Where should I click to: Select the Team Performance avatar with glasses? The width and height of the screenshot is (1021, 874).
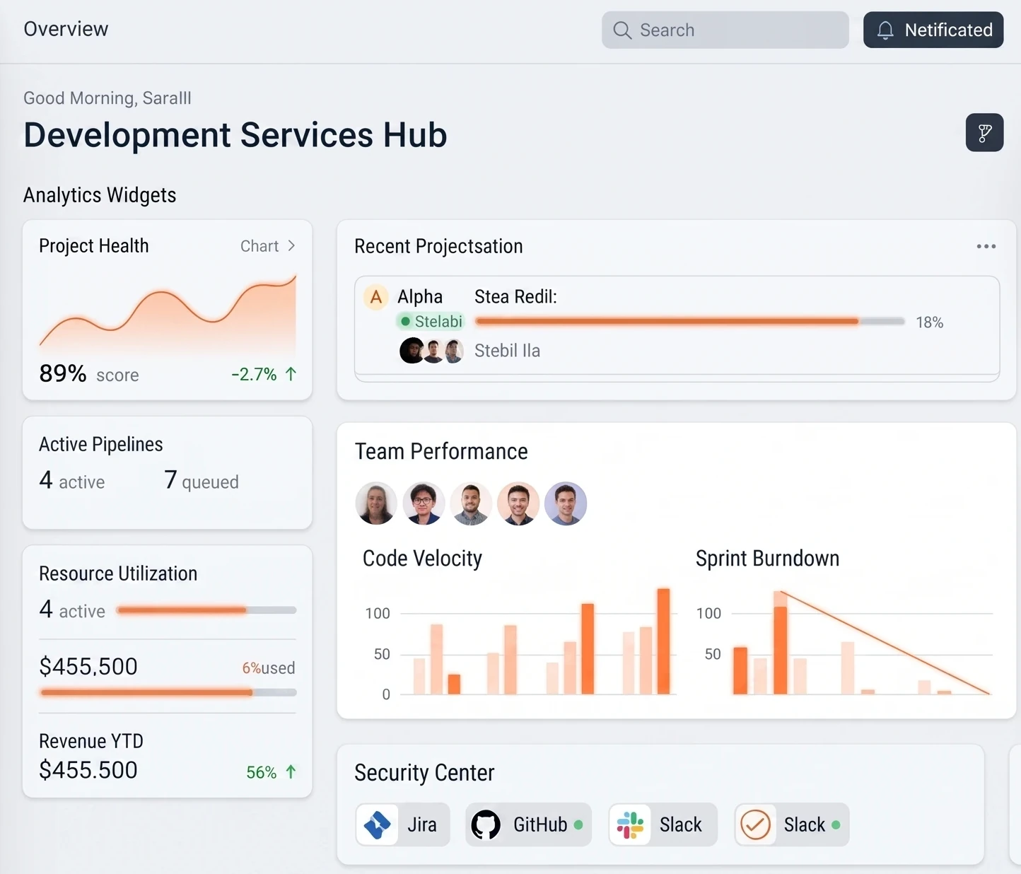(x=424, y=503)
